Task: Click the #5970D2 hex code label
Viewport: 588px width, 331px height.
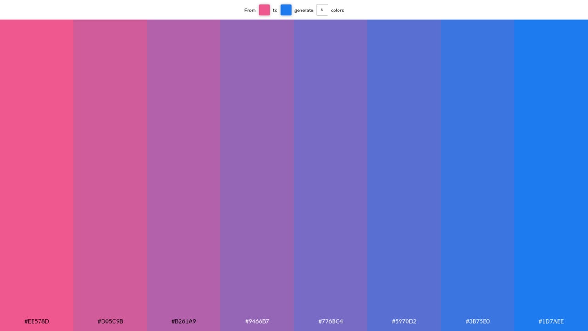Action: pos(404,321)
